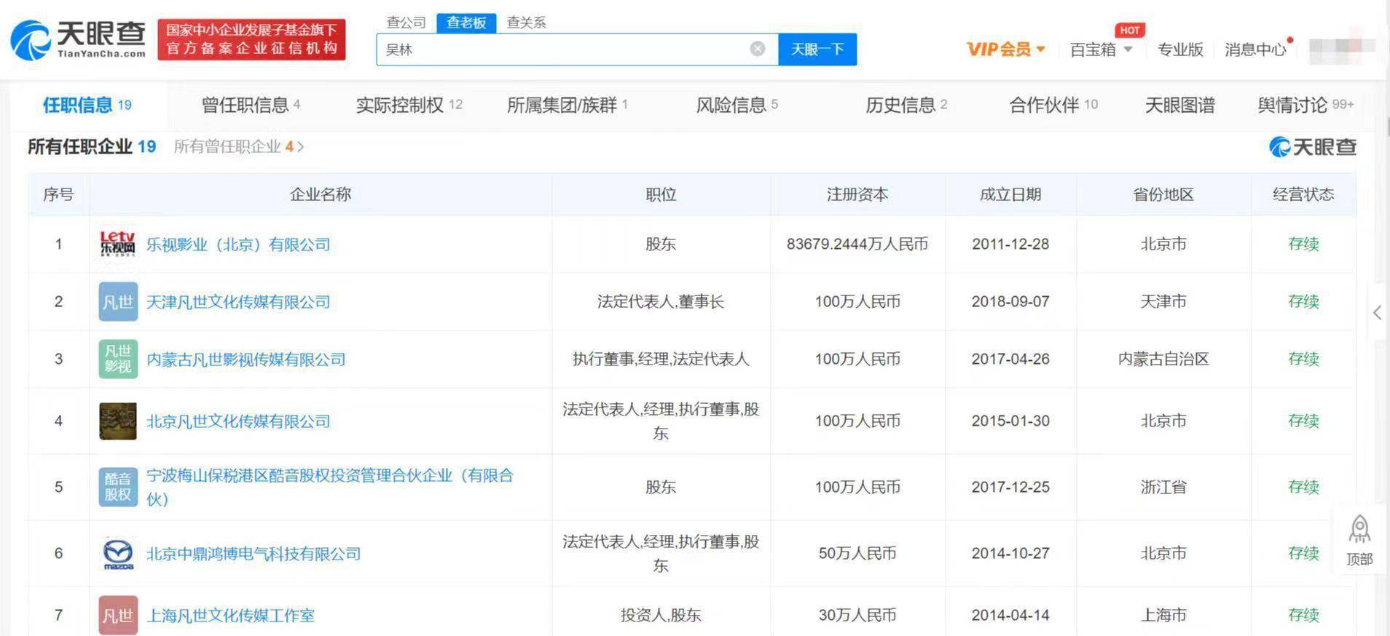Image resolution: width=1390 pixels, height=636 pixels.
Task: Click the 2014-04-14 date cell
Action: click(1010, 616)
